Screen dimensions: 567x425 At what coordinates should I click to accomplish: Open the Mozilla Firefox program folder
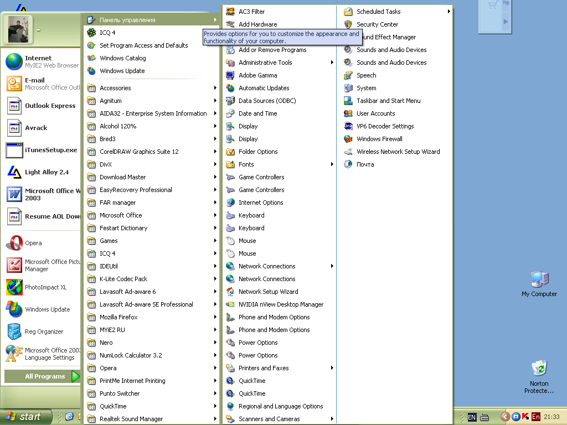[x=152, y=317]
